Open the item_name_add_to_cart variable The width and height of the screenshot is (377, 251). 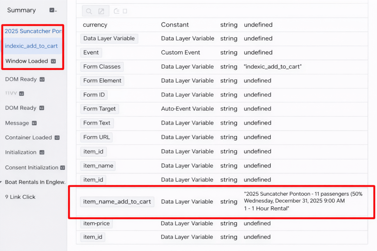point(117,201)
